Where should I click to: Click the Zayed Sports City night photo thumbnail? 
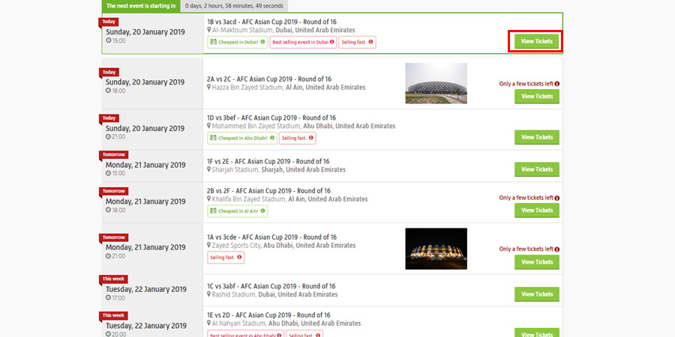(x=436, y=249)
